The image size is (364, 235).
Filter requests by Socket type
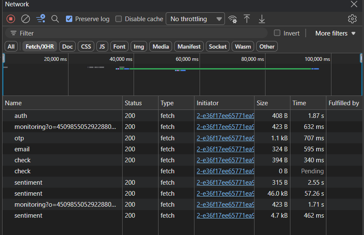coord(218,46)
